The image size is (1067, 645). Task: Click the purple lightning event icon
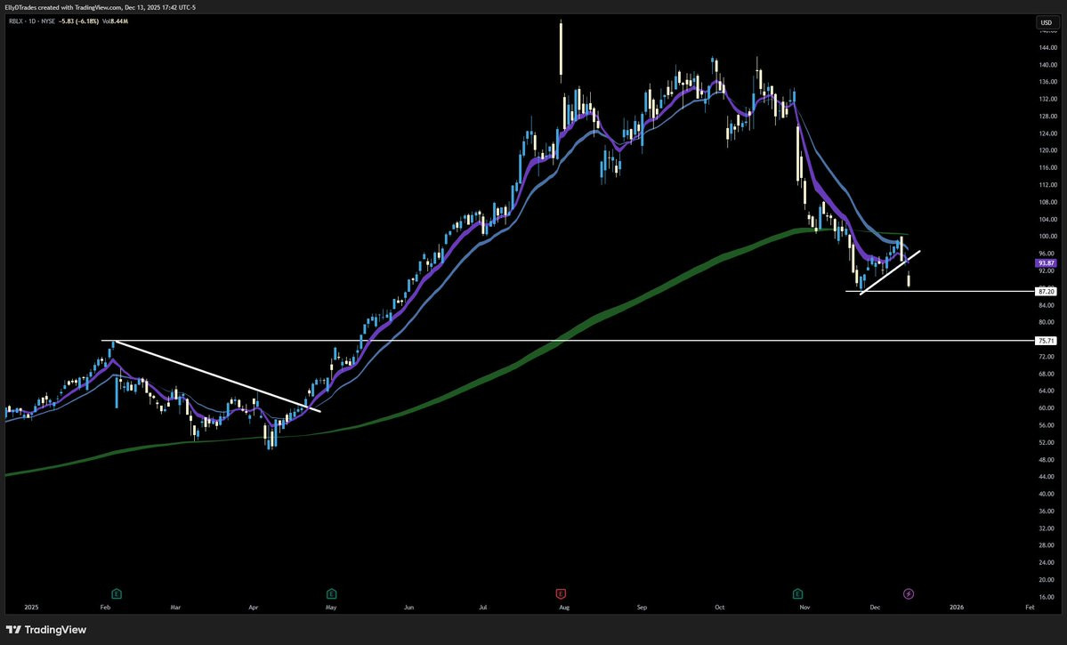click(909, 594)
